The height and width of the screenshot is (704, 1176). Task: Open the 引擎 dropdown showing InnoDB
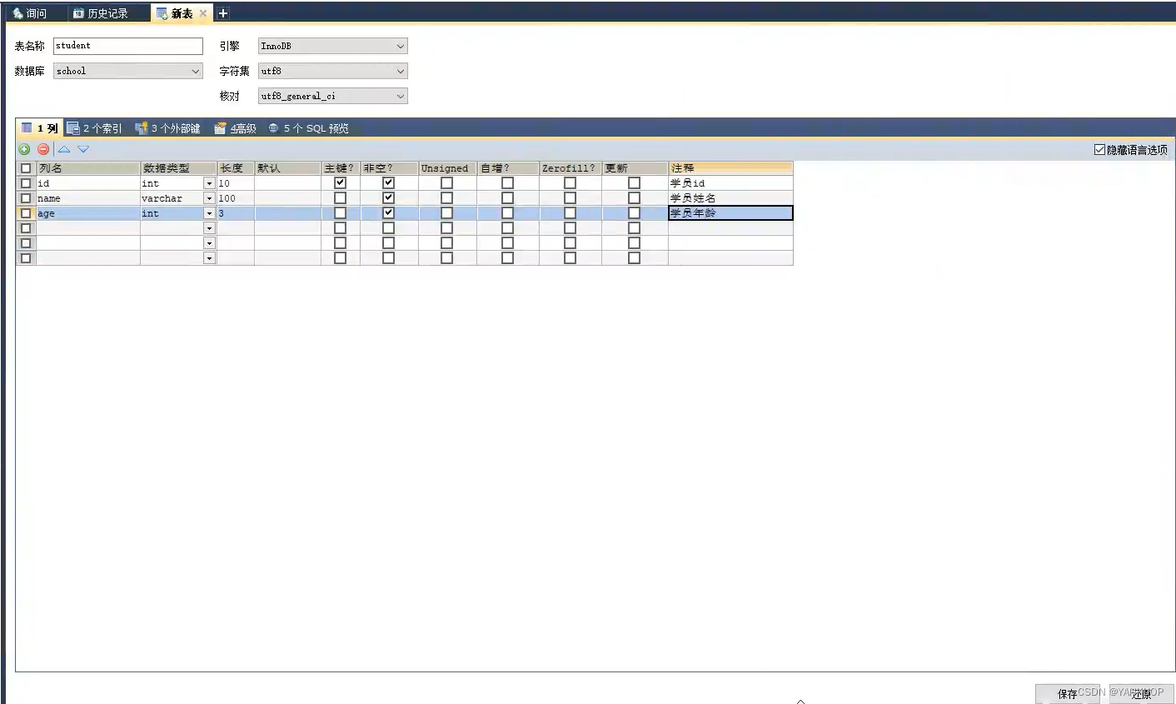(x=333, y=46)
